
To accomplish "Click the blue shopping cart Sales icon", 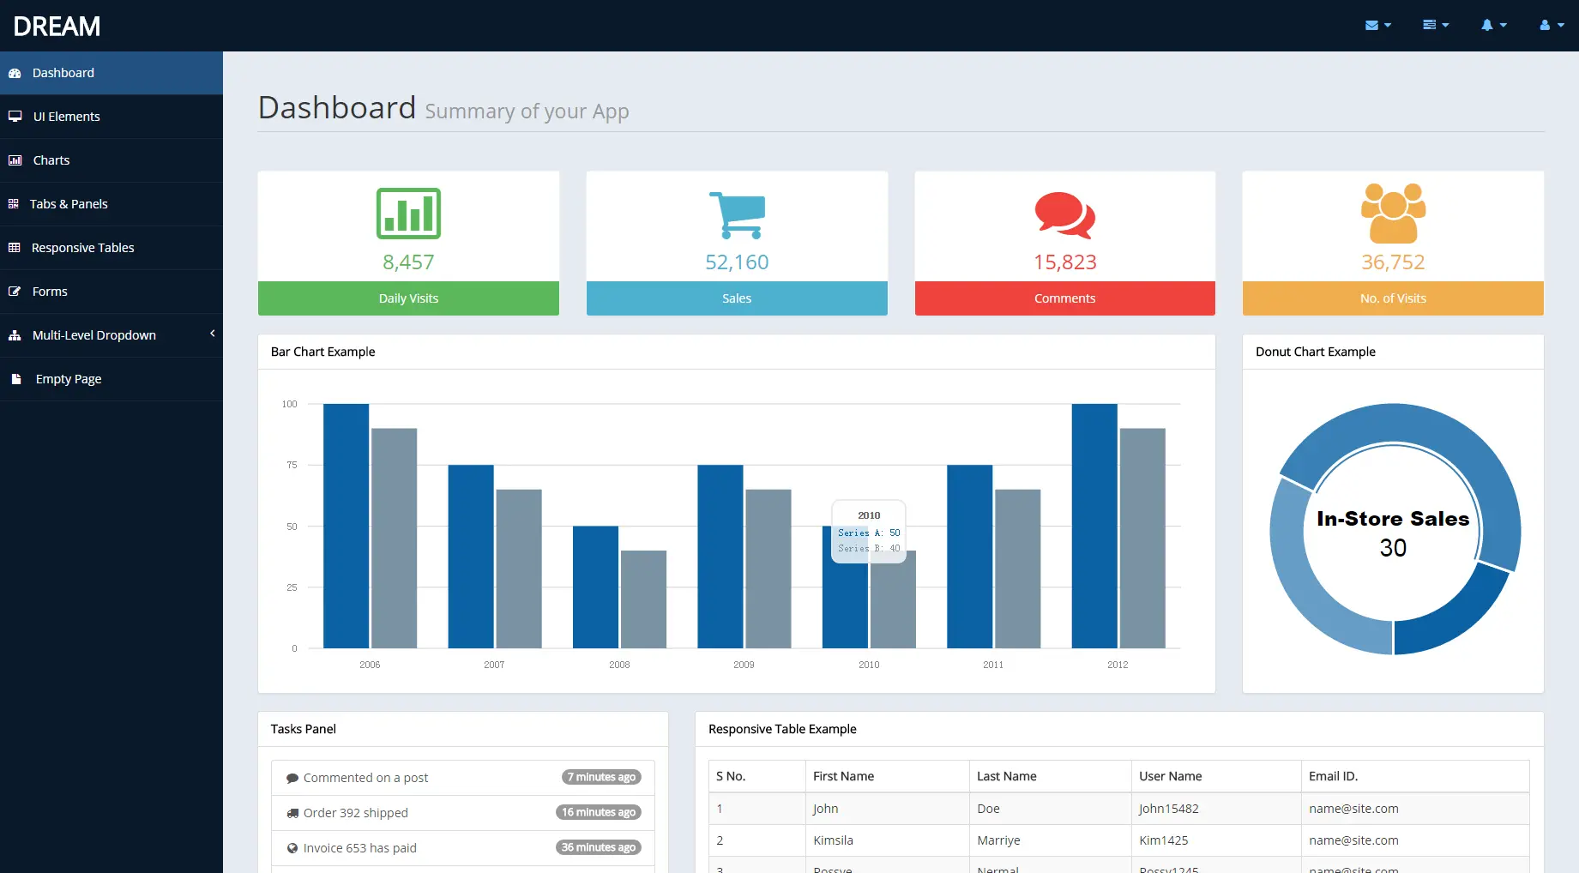I will 737,215.
